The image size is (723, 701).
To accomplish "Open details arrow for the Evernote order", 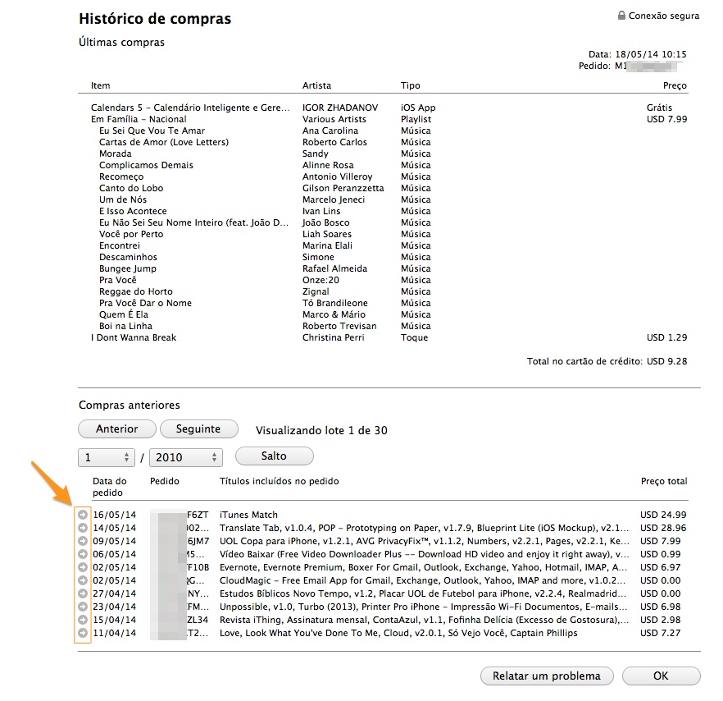I will click(x=83, y=567).
